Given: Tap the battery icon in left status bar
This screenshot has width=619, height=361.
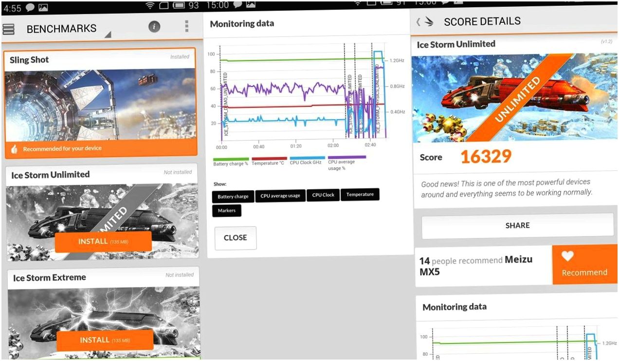Looking at the screenshot, I should (x=180, y=6).
